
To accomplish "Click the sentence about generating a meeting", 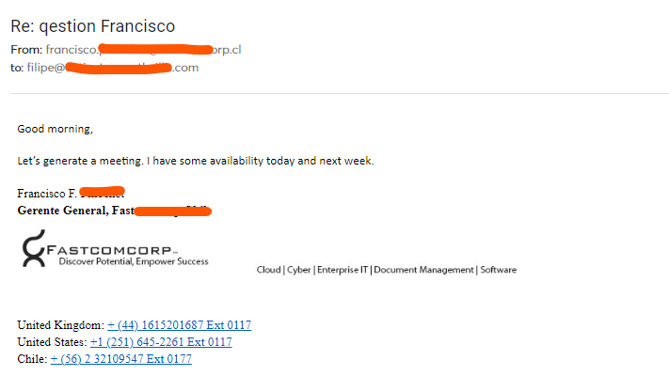I will (x=196, y=161).
